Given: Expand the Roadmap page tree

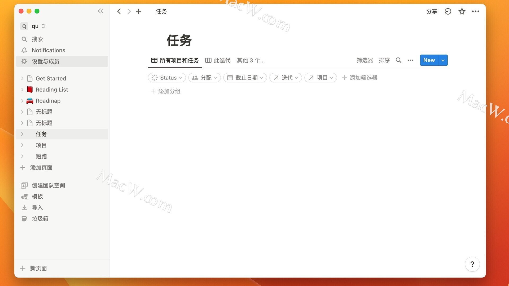Looking at the screenshot, I should point(22,101).
